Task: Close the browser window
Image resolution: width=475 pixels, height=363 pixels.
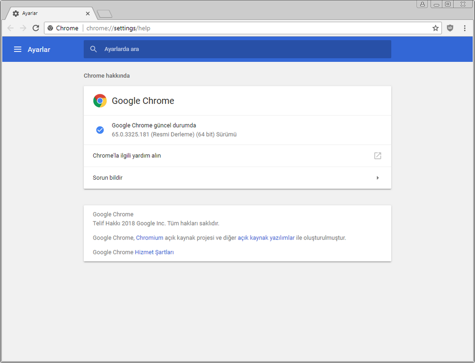Action: pos(463,4)
